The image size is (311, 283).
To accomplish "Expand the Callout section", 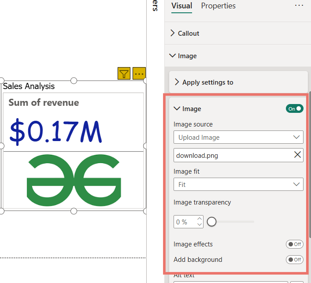I will click(173, 33).
